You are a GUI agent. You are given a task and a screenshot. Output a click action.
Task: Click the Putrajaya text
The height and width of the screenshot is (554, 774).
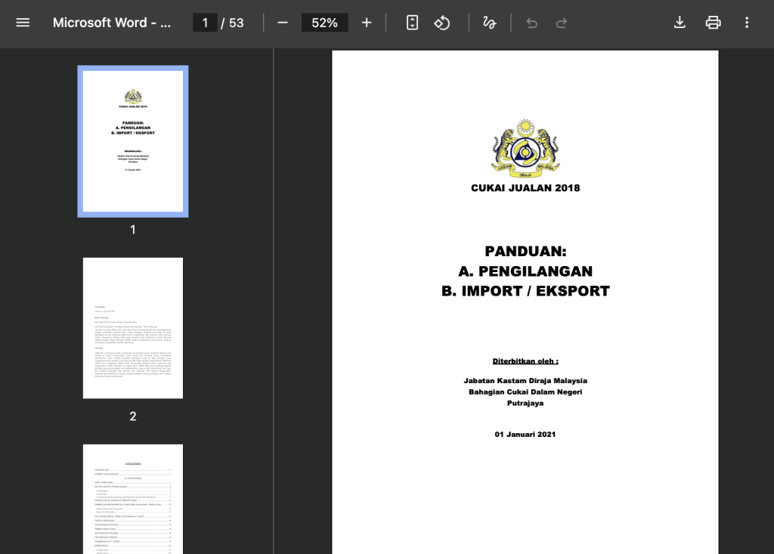click(x=525, y=404)
